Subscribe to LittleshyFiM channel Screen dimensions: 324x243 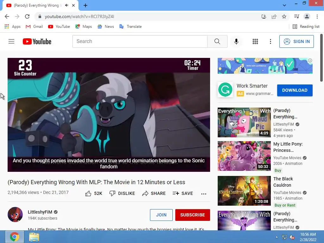pos(193,215)
